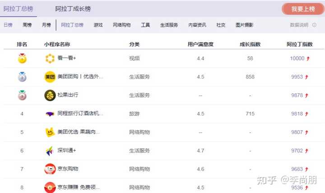The image size is (325, 193).
Task: Select the 阿拉丁总榜 category filter
Action: (72, 25)
